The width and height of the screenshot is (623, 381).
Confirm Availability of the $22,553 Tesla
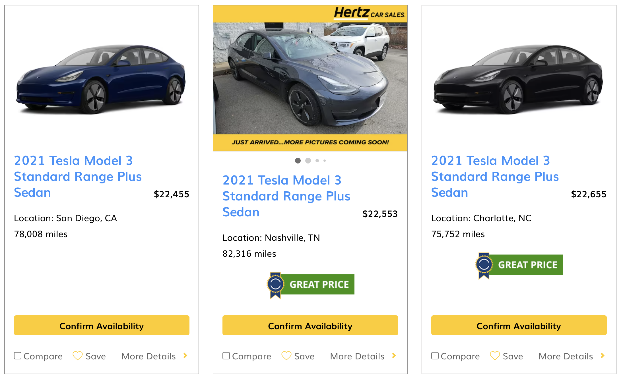(x=310, y=326)
